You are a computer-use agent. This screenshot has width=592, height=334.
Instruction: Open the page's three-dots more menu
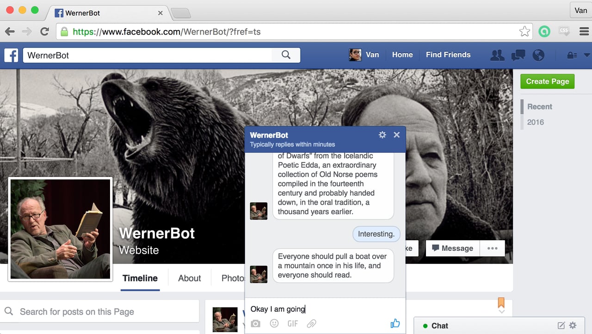point(492,249)
